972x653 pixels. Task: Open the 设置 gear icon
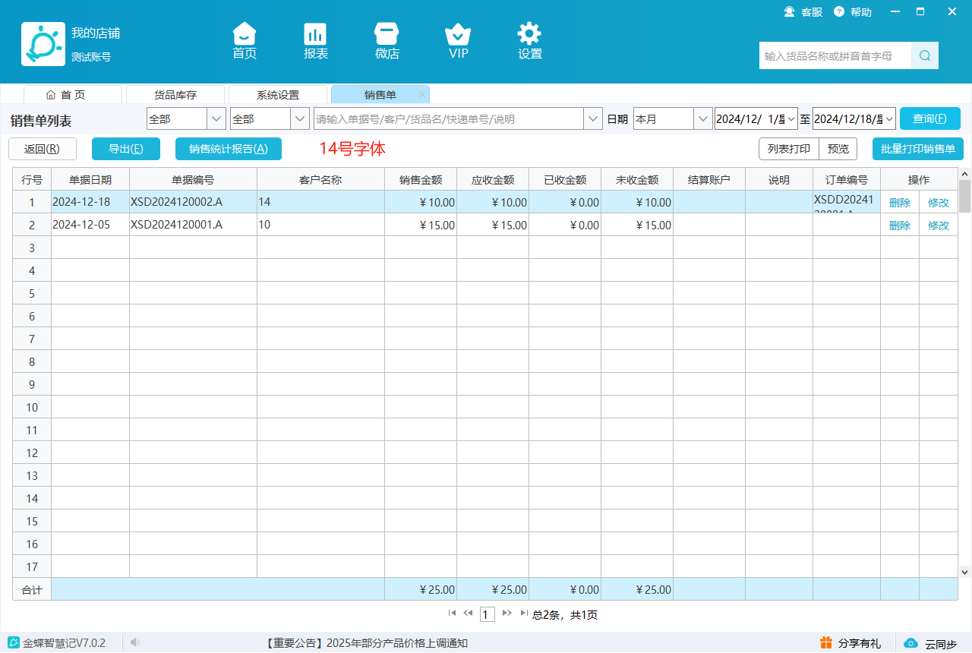pos(529,41)
